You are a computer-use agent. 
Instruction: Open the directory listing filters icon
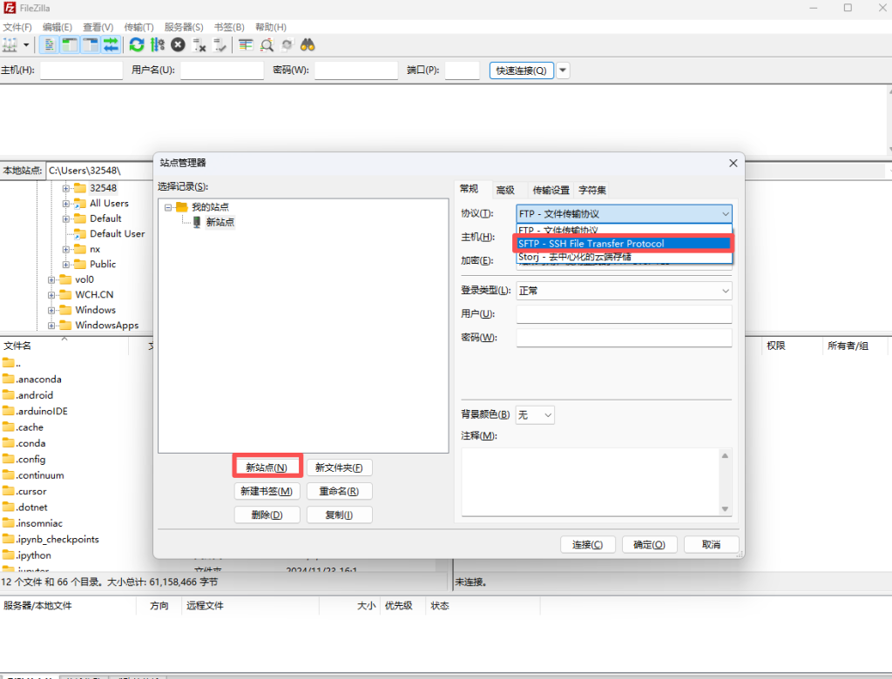coord(246,44)
